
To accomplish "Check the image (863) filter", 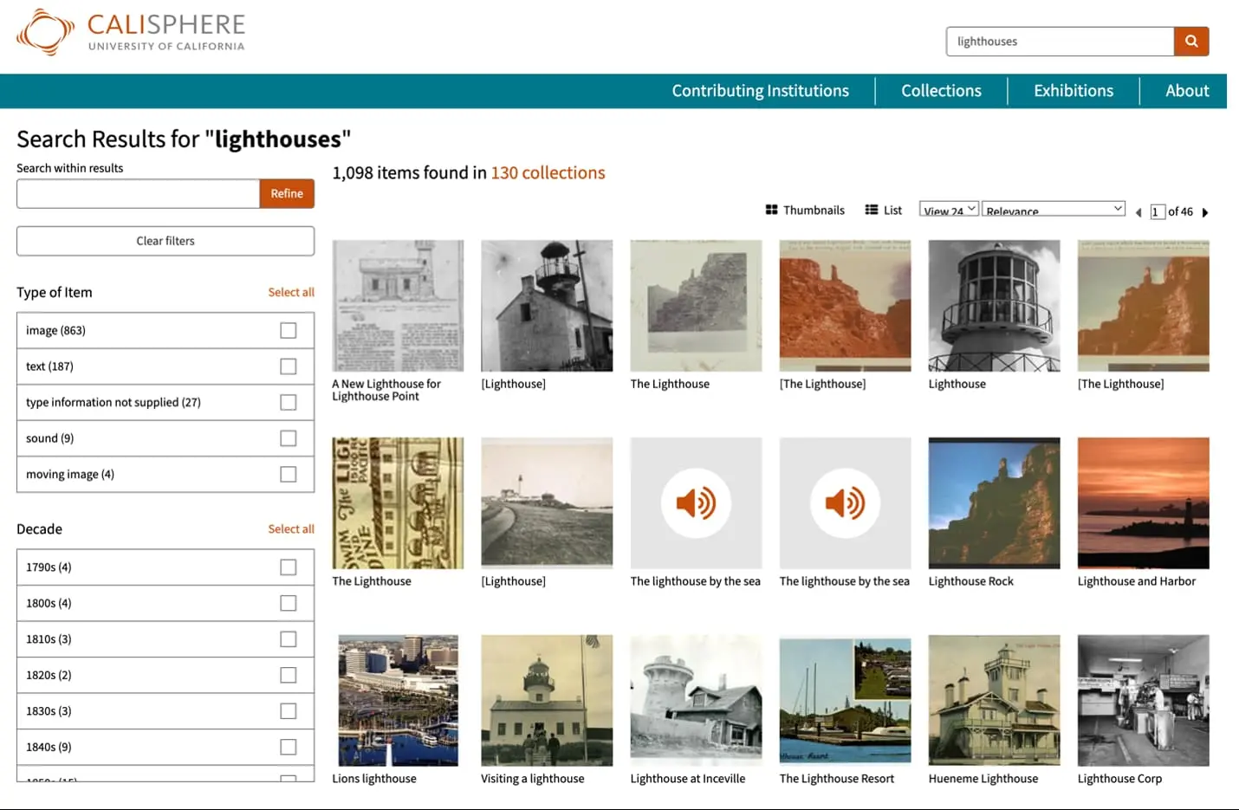I will pos(289,330).
